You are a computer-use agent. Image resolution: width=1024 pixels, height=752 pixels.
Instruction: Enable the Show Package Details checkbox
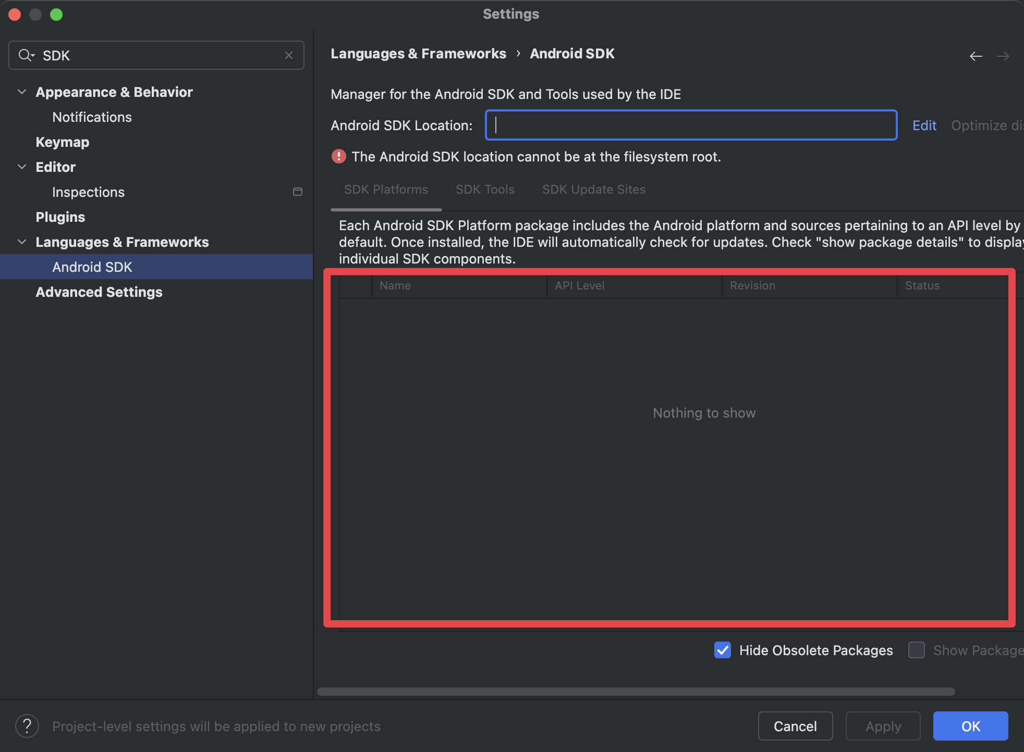[x=917, y=650]
